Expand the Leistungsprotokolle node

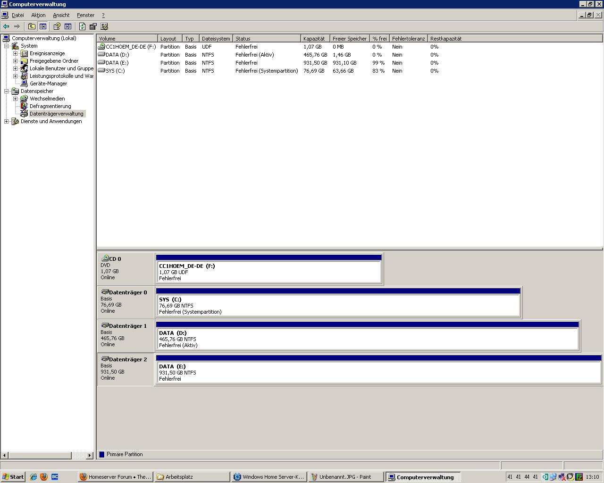[16, 76]
